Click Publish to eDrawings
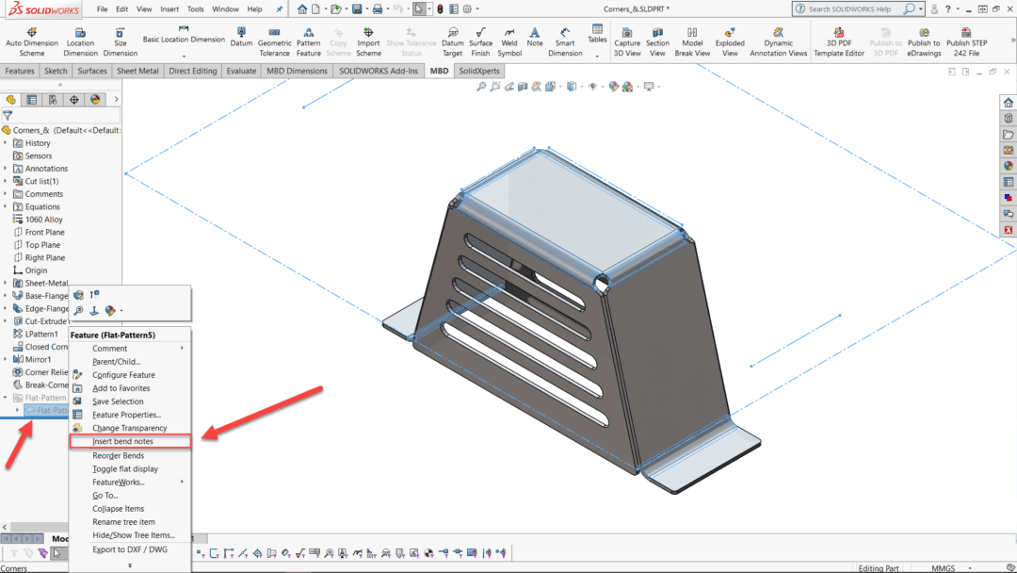The width and height of the screenshot is (1017, 573). pos(924,40)
